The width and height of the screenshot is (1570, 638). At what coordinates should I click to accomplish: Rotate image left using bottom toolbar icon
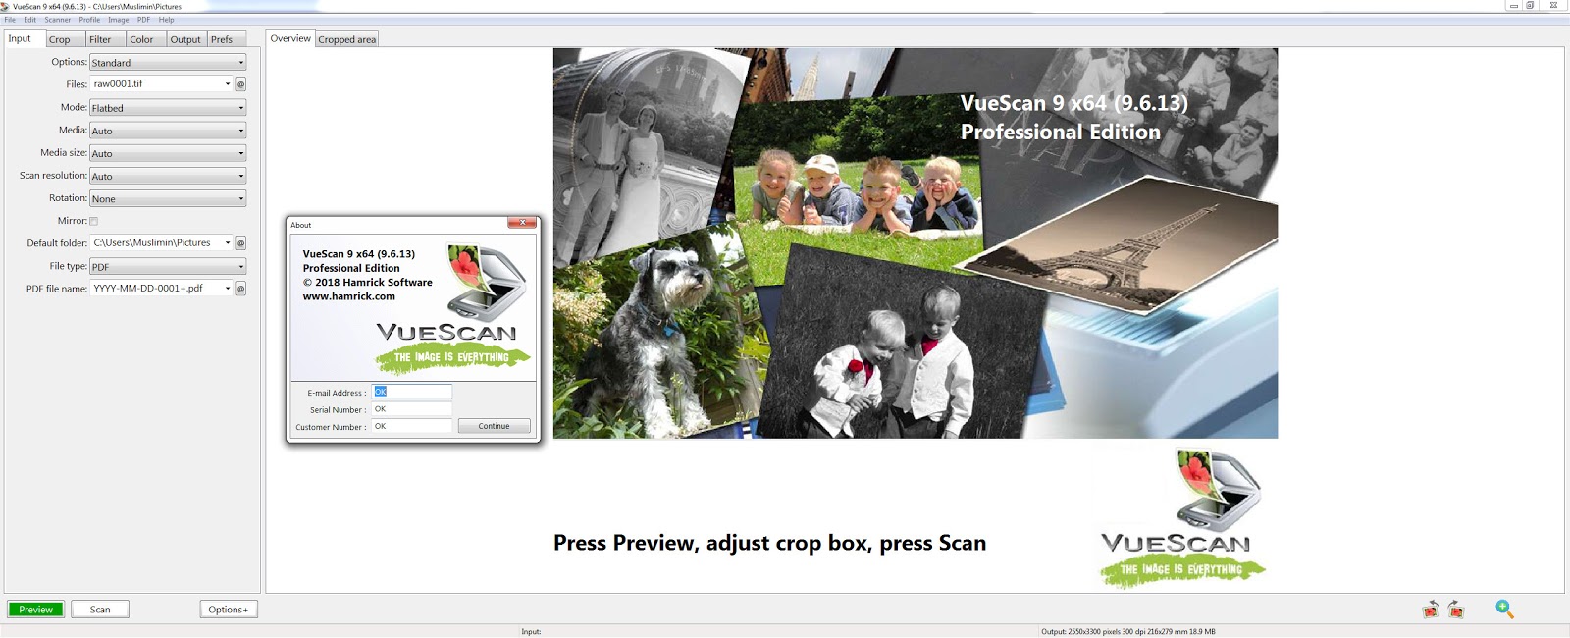(x=1431, y=610)
